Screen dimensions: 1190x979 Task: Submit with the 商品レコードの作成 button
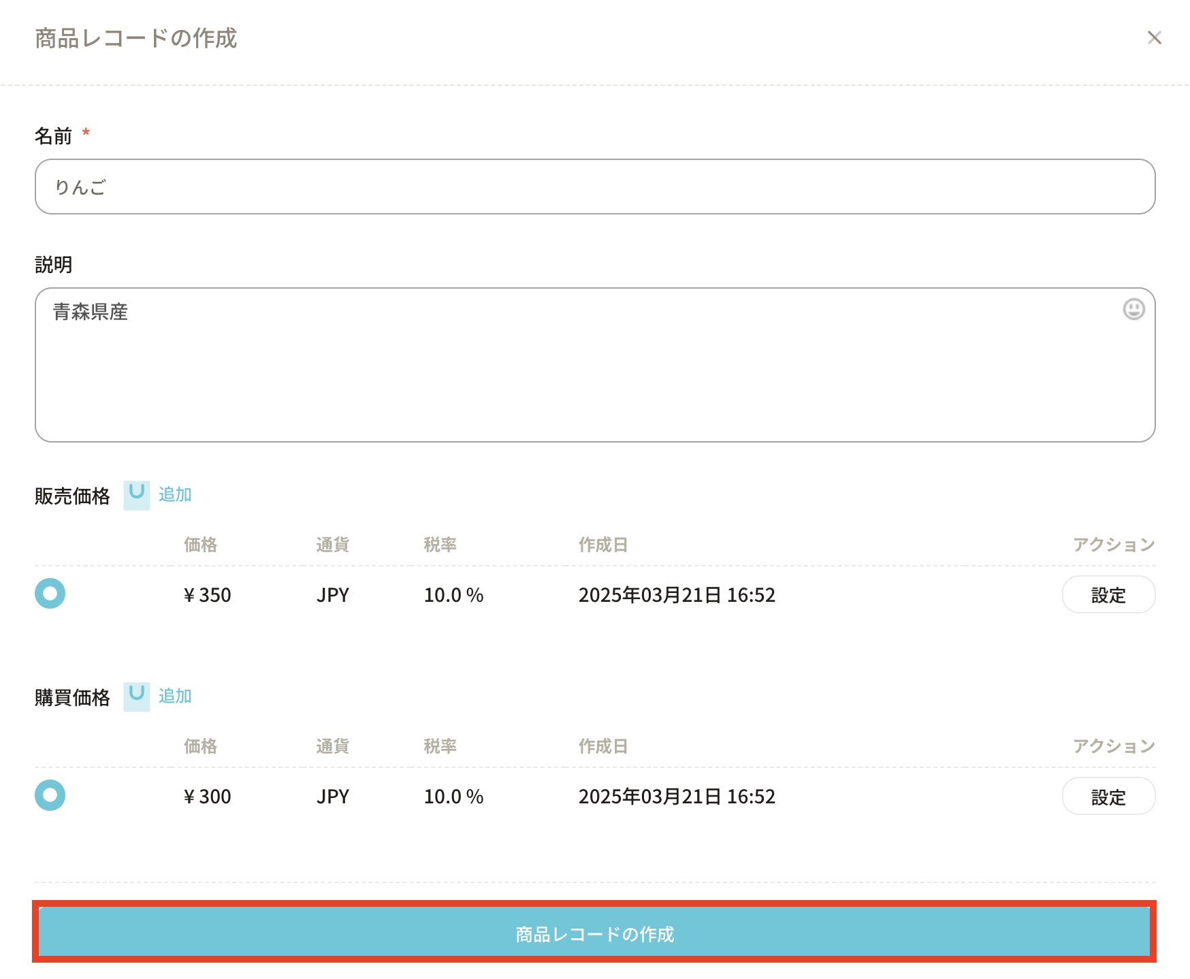(x=594, y=933)
